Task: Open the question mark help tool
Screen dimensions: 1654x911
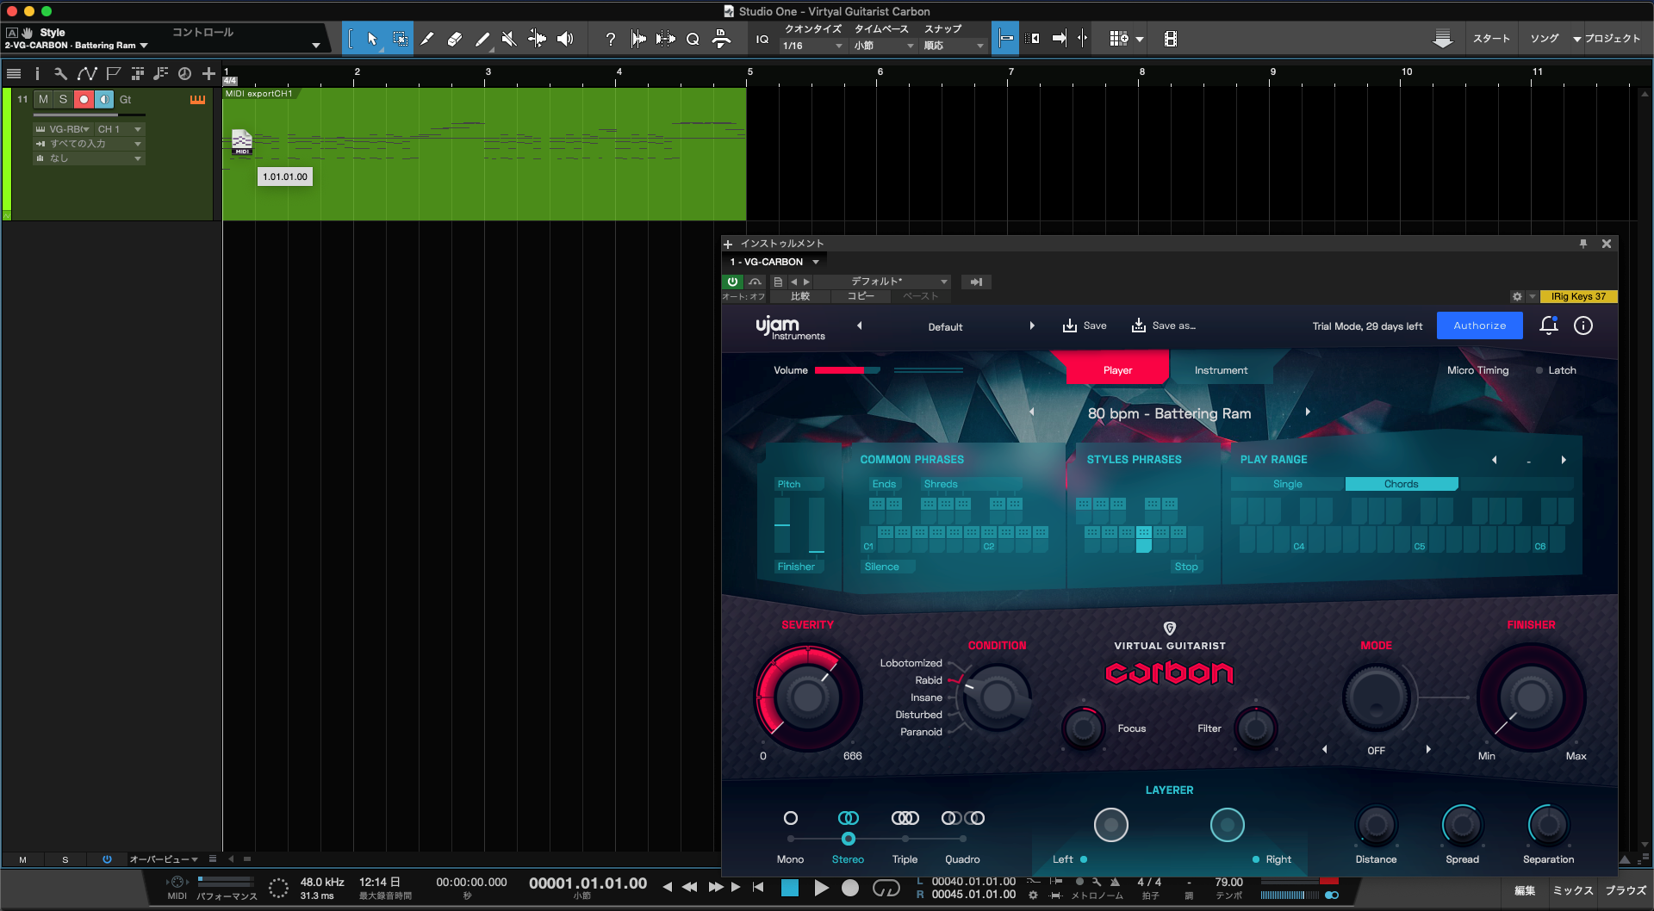Action: point(611,39)
